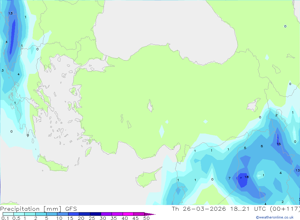The image size is (300, 220).
Task: Click the '7' precipitation value on the map
Action: (229, 178)
